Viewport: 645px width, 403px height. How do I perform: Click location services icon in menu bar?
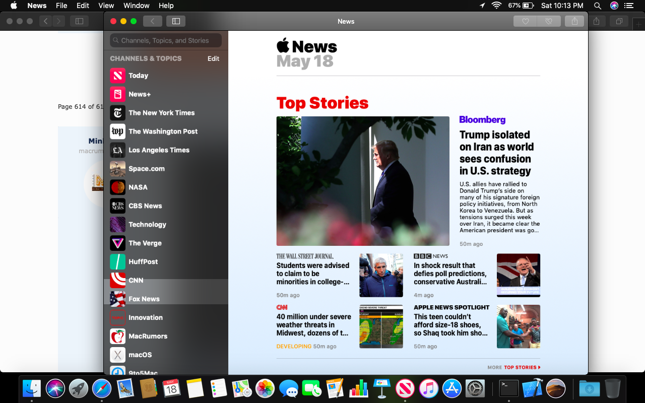click(482, 6)
